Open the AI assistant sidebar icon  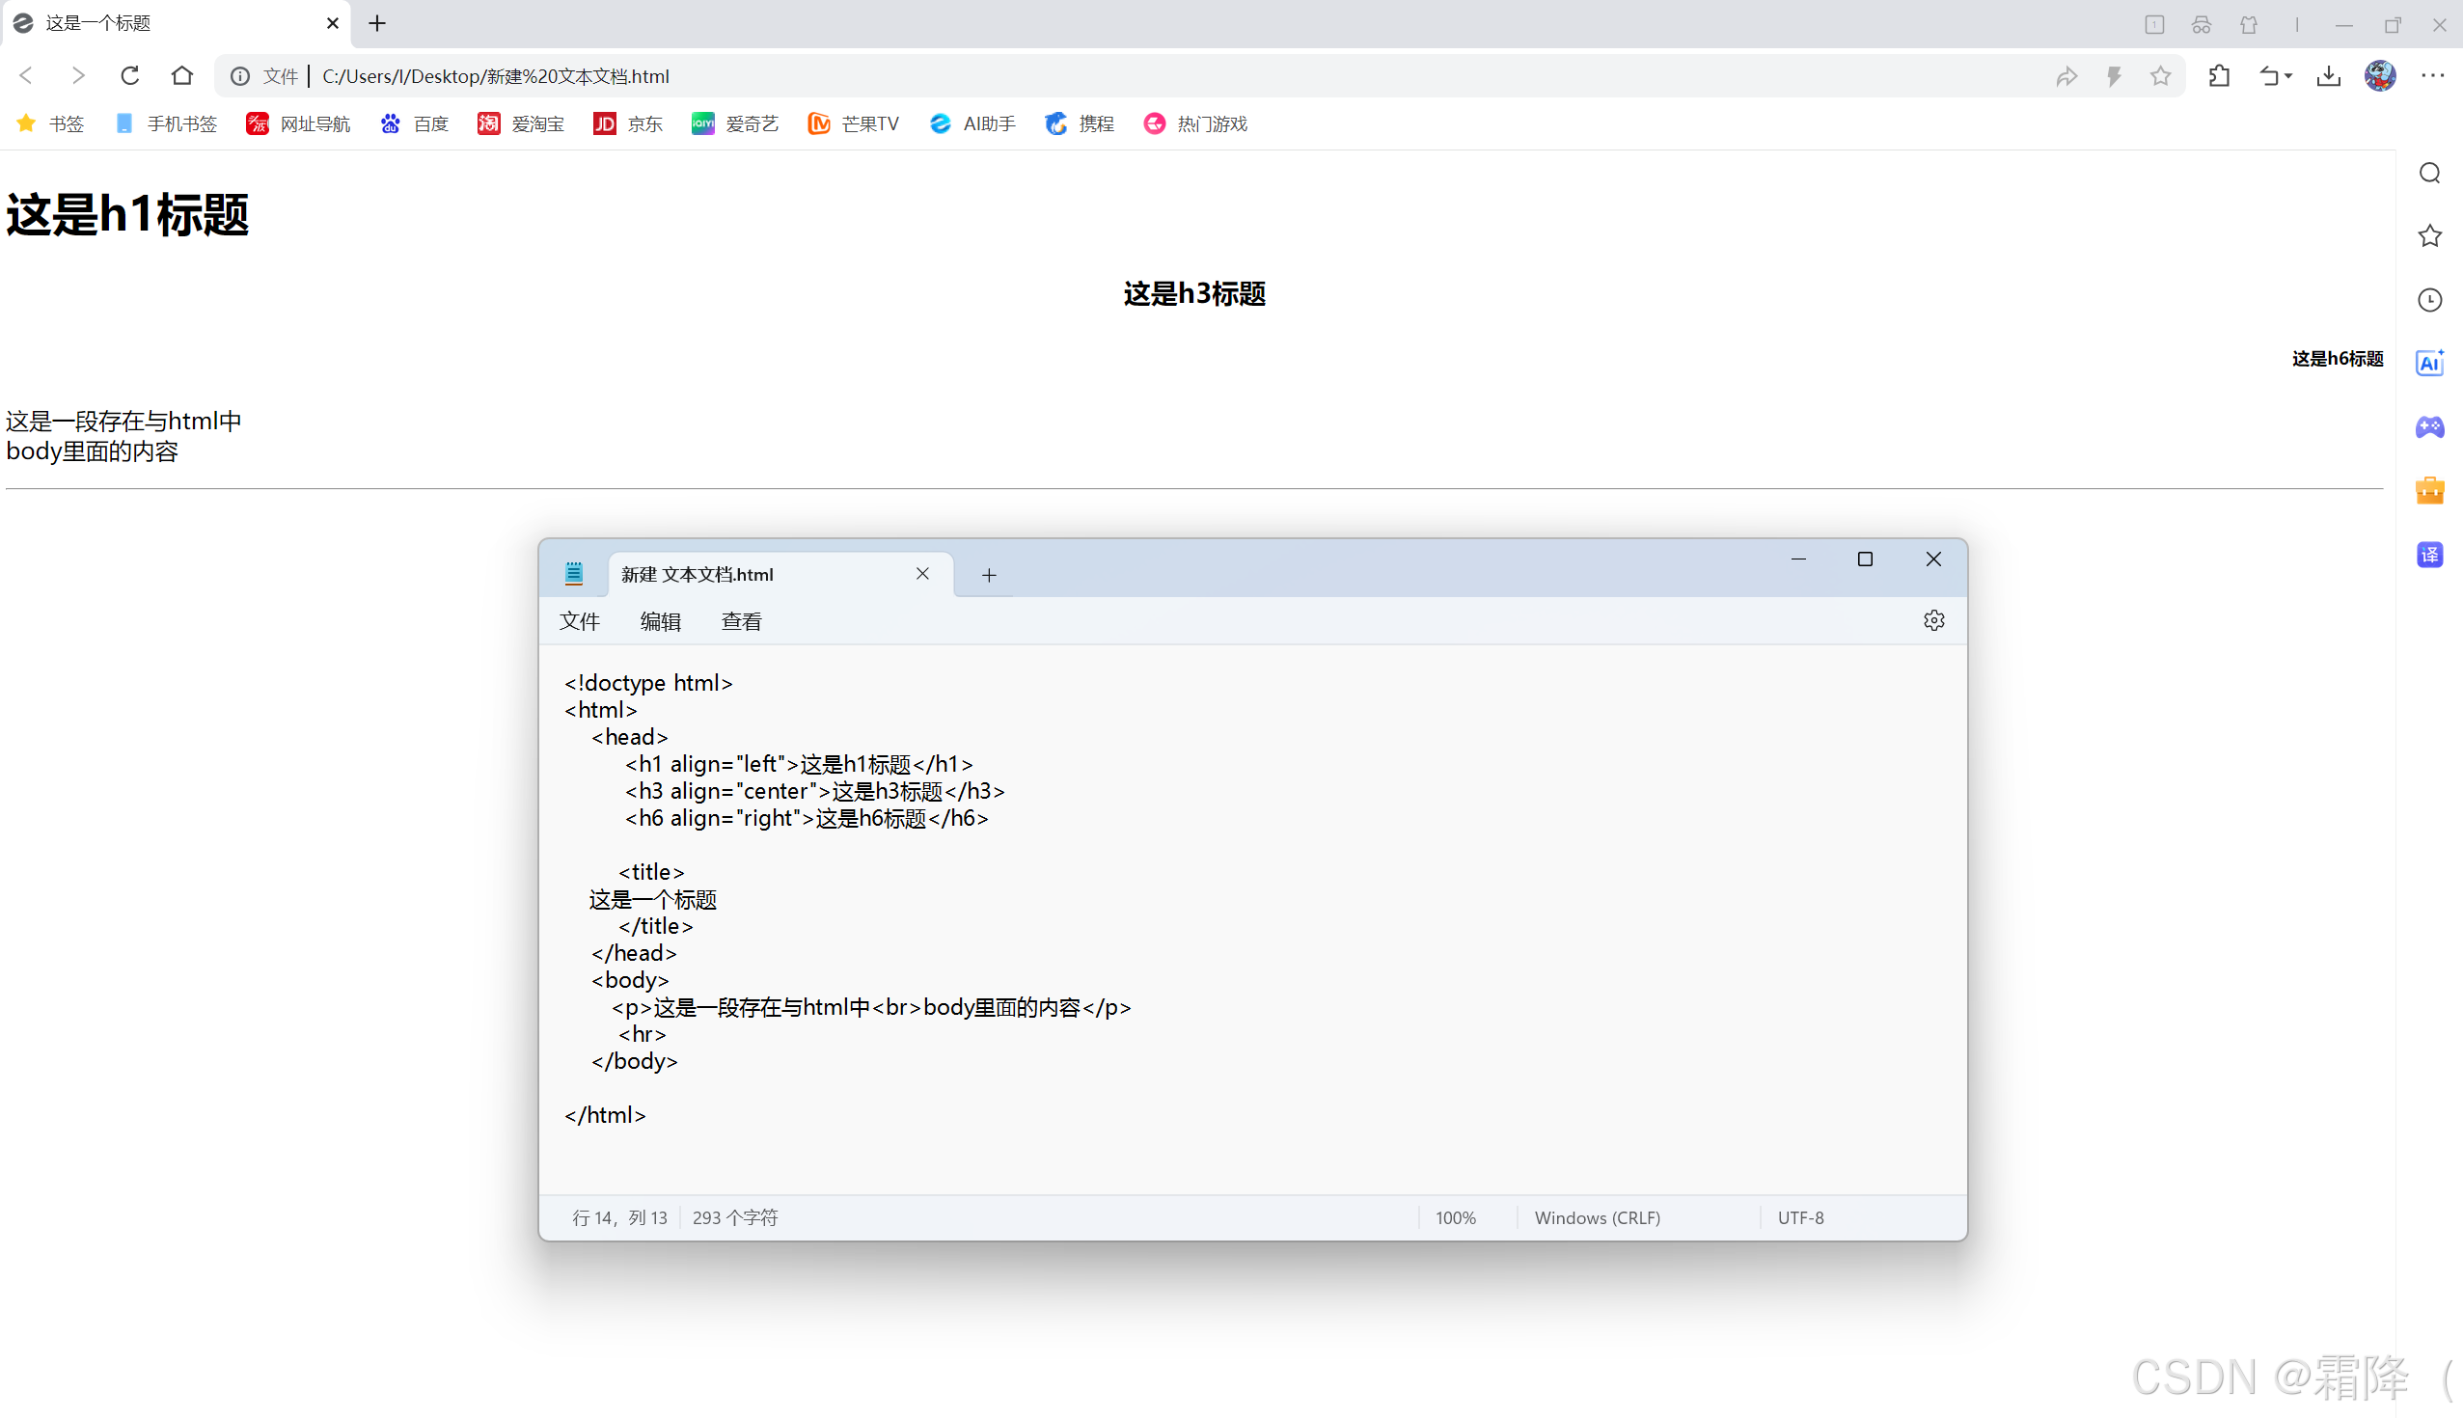tap(2429, 364)
